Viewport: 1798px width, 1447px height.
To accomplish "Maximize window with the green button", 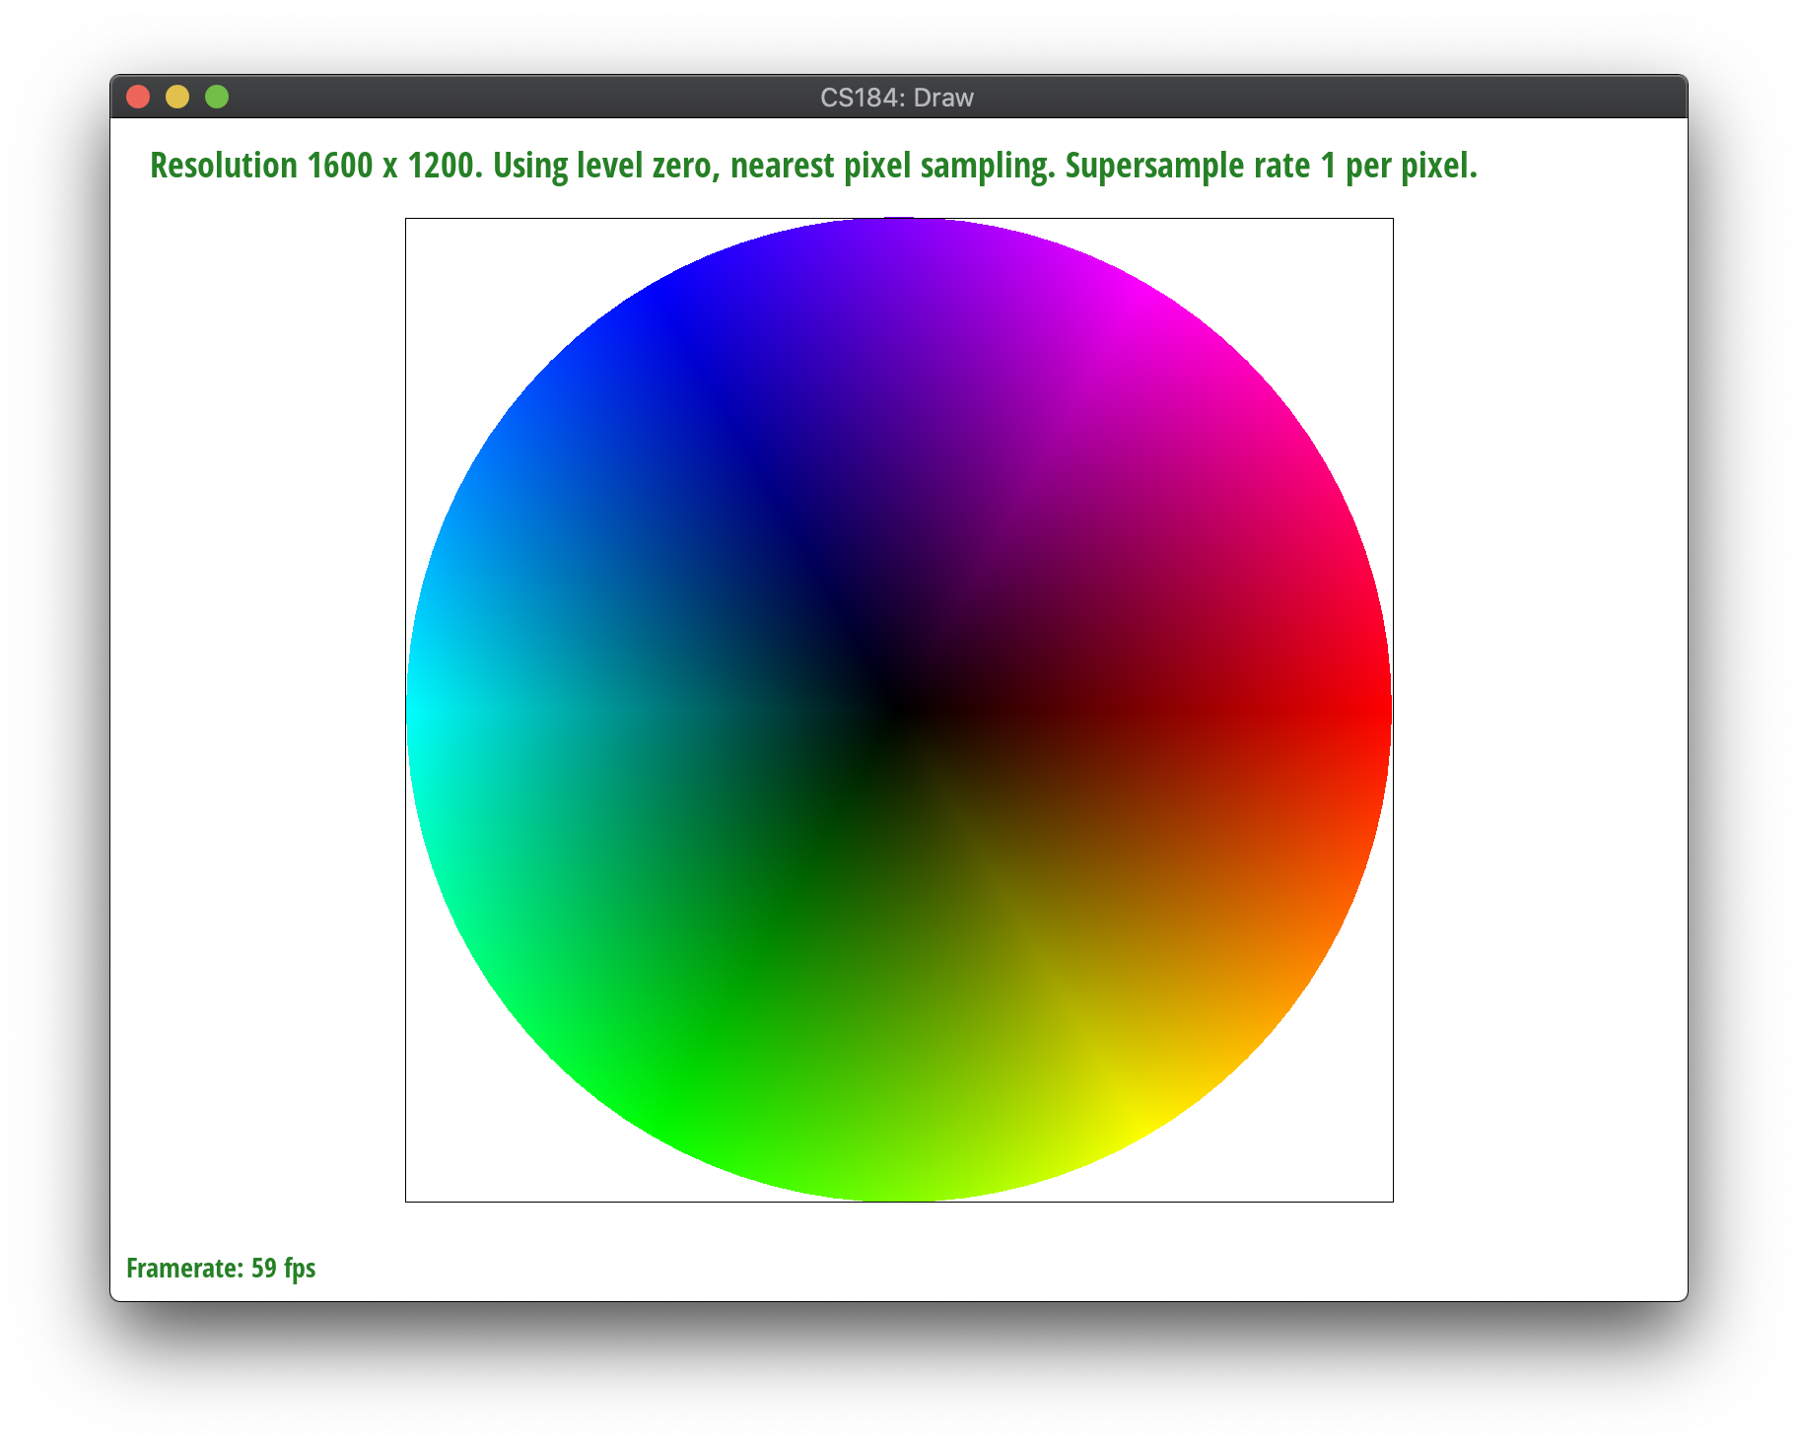I will pos(217,97).
